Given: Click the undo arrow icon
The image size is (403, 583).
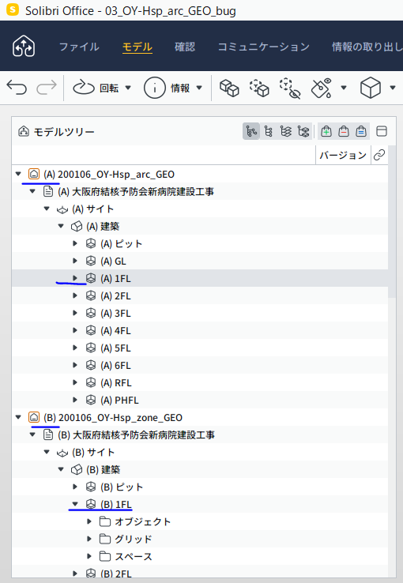Looking at the screenshot, I should [x=17, y=88].
